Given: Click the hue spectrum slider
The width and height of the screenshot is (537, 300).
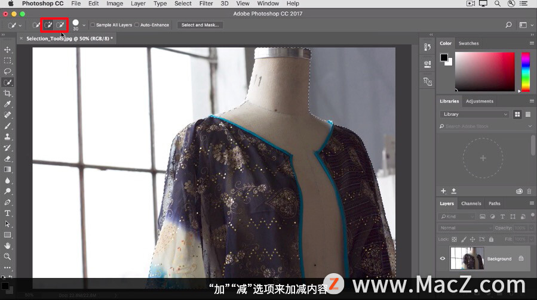Looking at the screenshot, I should pos(526,72).
